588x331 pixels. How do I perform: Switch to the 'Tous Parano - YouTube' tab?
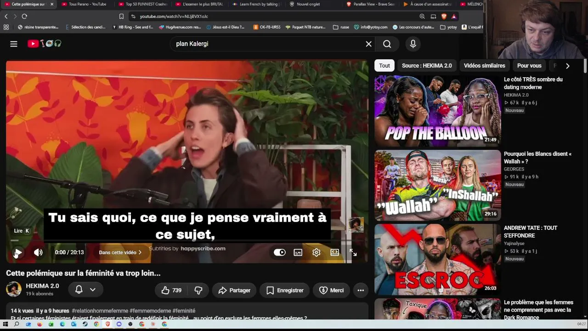[85, 4]
